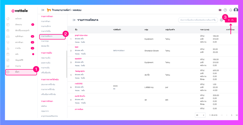Click the help question mark icon
Viewport: 243px width, 125px height.
(x=225, y=10)
